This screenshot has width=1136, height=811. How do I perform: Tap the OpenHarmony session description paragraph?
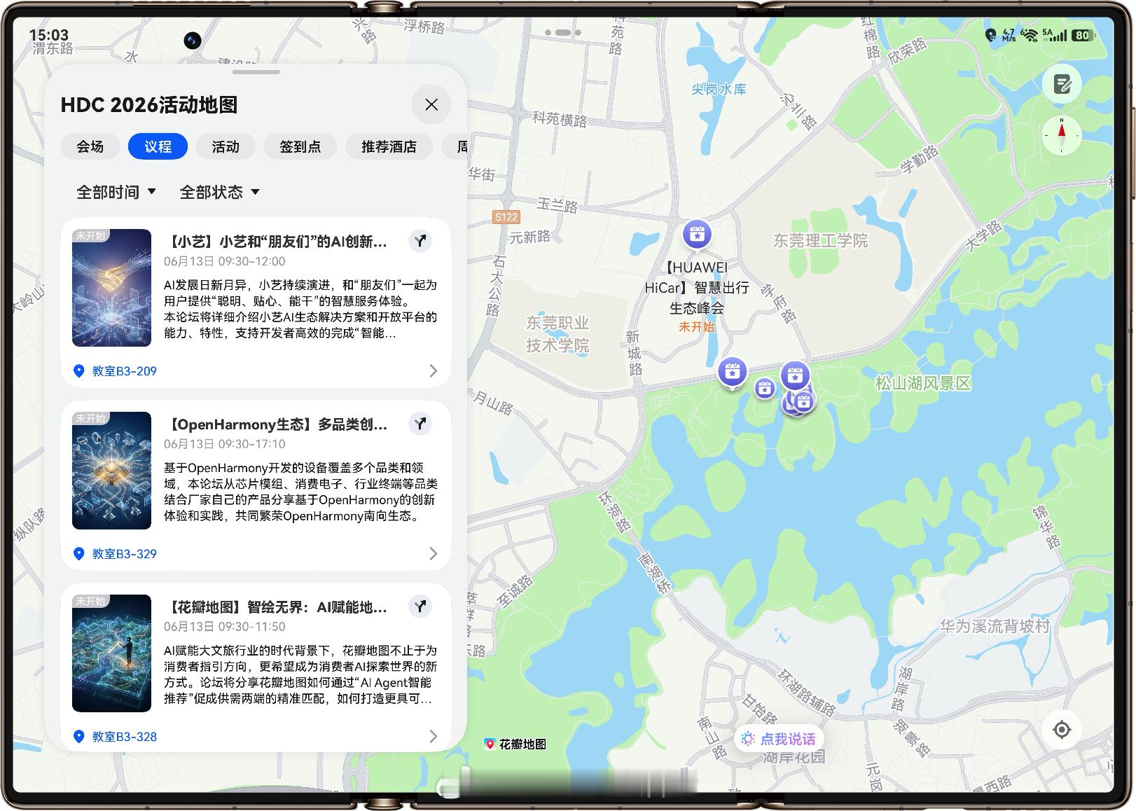pyautogui.click(x=300, y=492)
